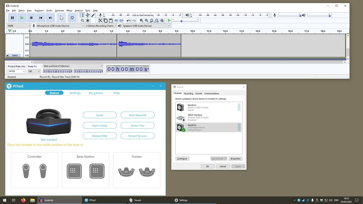This screenshot has height=204, width=363.
Task: Click the Undo arrow icon
Action: coord(128,20)
